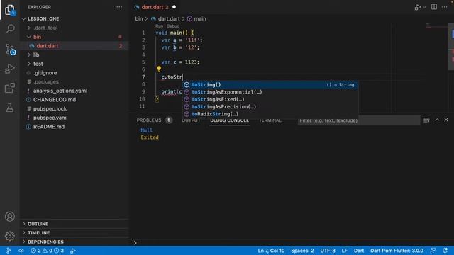Open Run and Debug view
The width and height of the screenshot is (454, 255).
(x=10, y=69)
